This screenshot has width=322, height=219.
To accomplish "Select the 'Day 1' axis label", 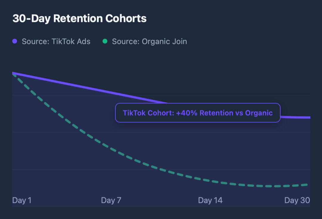I will (x=22, y=200).
